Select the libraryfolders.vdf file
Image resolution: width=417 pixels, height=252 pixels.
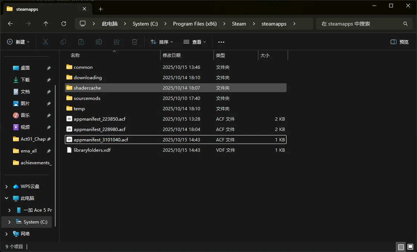[92, 150]
